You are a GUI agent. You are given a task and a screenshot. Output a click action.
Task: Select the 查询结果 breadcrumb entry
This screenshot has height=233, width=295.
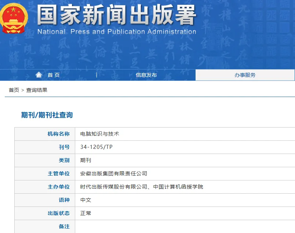coord(37,89)
